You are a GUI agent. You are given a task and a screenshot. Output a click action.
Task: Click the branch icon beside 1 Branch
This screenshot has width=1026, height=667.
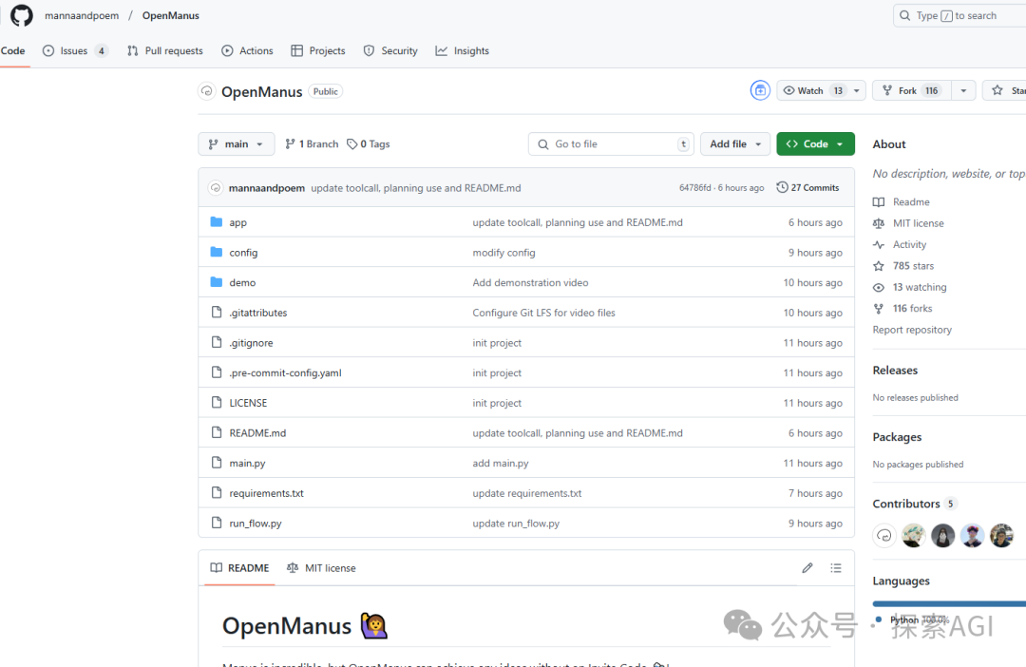(290, 144)
